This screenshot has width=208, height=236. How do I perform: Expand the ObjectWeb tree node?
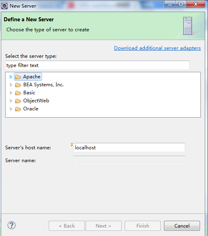11,101
